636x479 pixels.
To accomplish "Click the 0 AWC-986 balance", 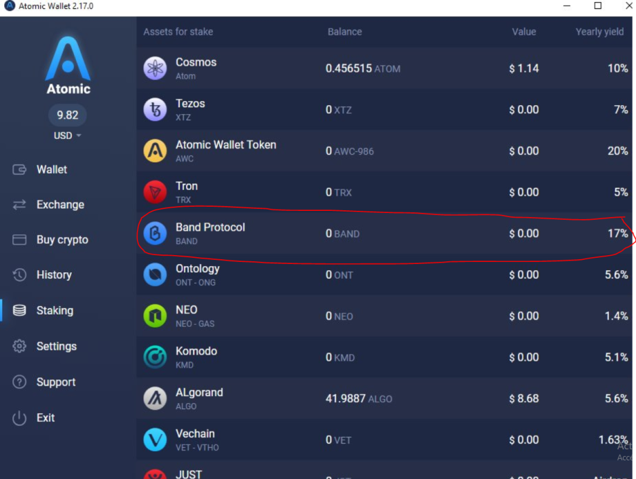I will (350, 151).
